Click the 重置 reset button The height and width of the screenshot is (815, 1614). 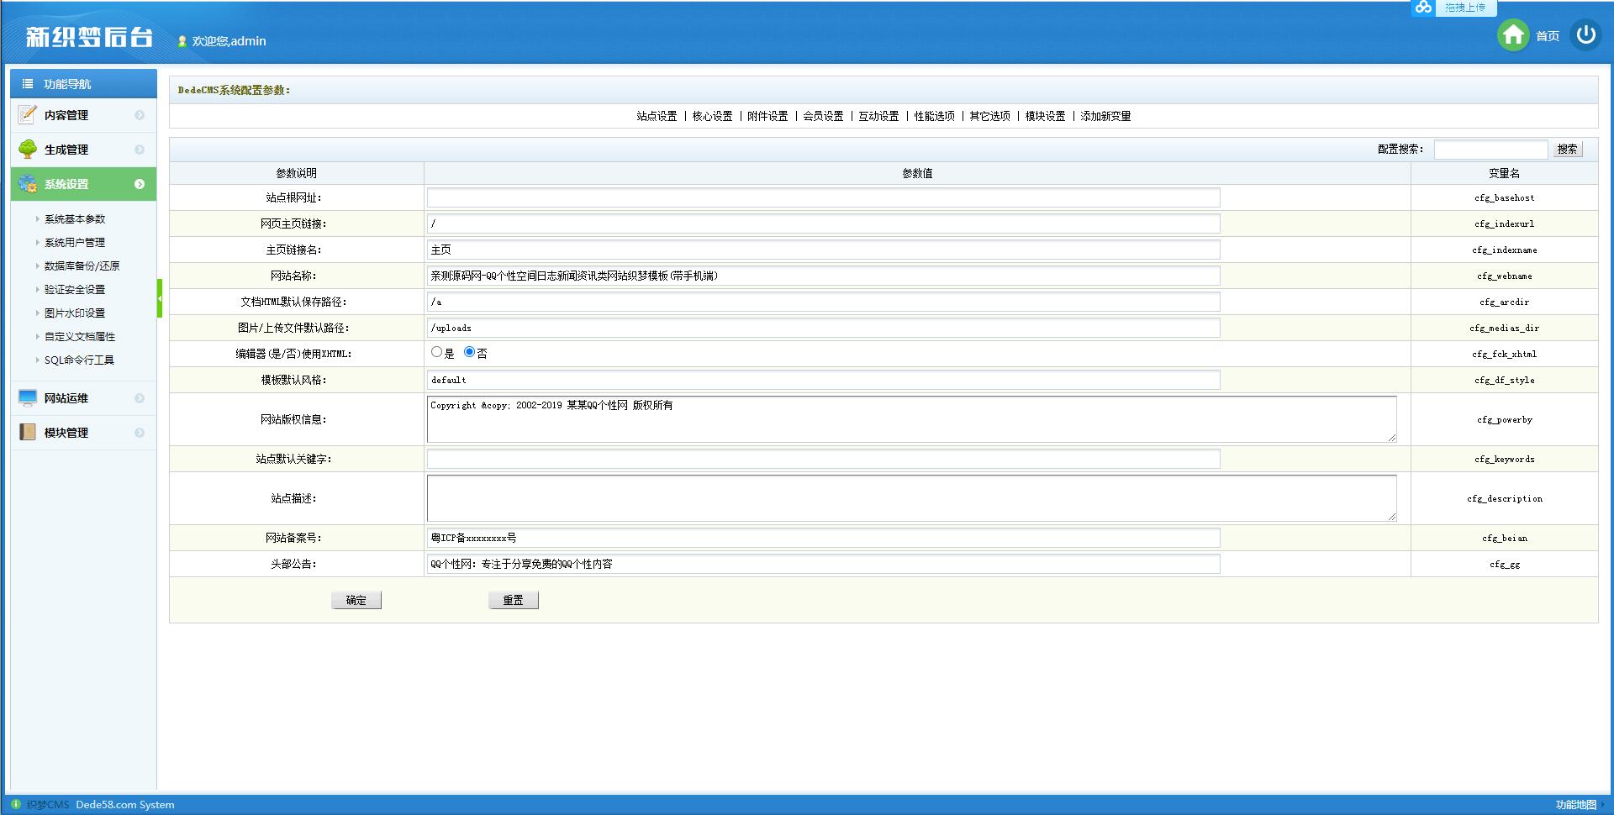(x=514, y=600)
